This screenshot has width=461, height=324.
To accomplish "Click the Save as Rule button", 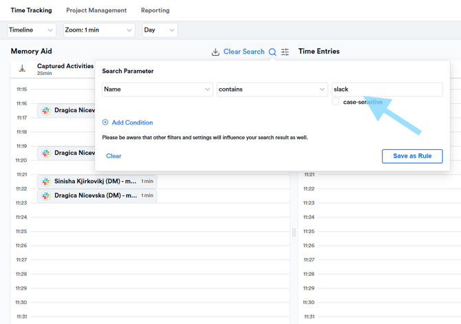I will pos(412,156).
